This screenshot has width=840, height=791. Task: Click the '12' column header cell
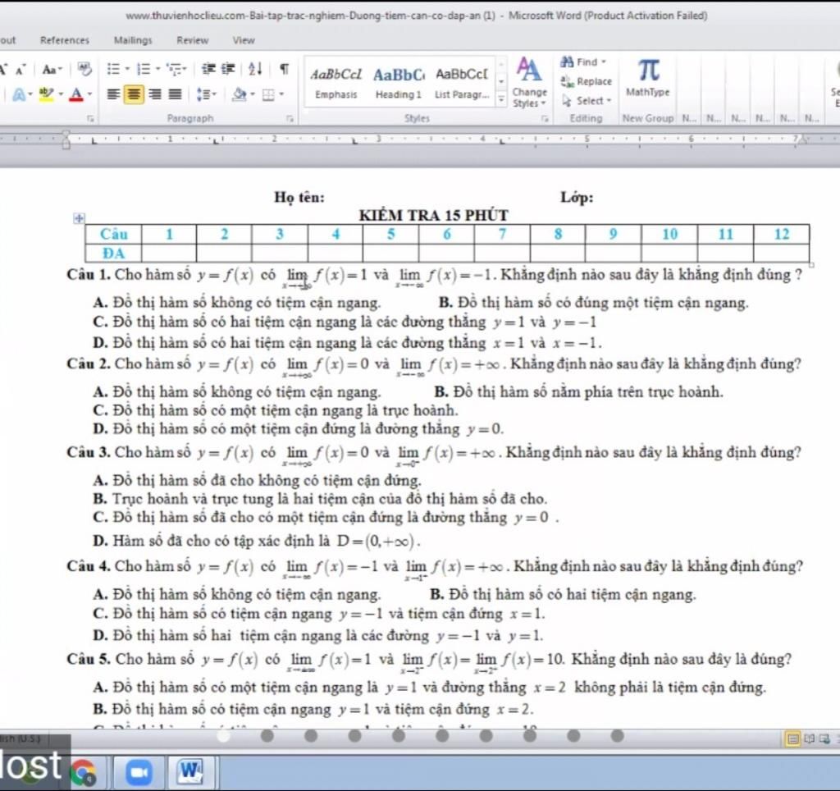tap(782, 234)
